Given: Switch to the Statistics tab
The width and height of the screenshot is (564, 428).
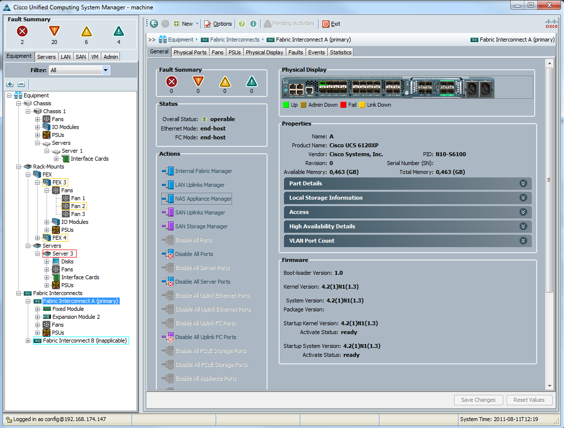Looking at the screenshot, I should click(341, 52).
